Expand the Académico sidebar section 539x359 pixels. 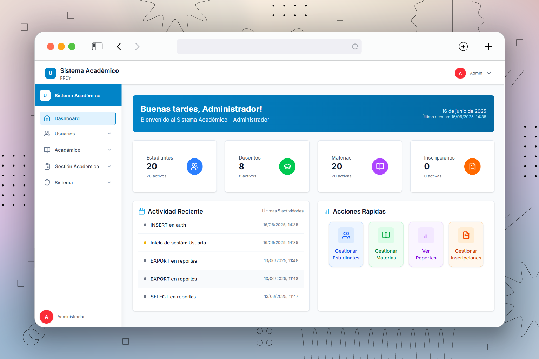click(78, 150)
